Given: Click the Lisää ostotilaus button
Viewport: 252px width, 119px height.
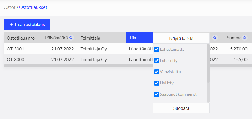Looking at the screenshot, I should click(27, 24).
